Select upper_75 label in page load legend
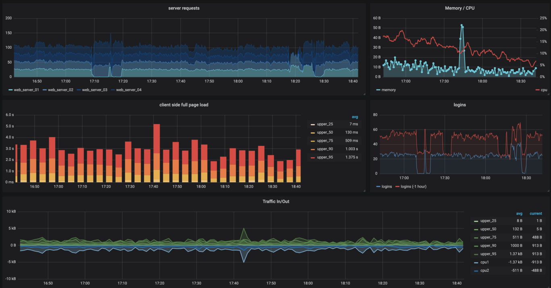This screenshot has height=288, width=551. click(x=325, y=141)
